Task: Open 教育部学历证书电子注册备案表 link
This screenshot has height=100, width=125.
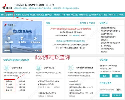Action: coord(48,81)
